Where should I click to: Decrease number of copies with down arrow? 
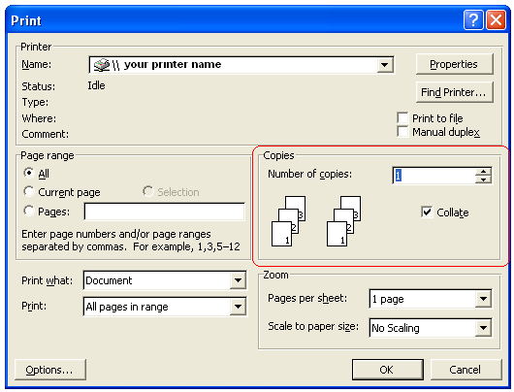click(483, 180)
